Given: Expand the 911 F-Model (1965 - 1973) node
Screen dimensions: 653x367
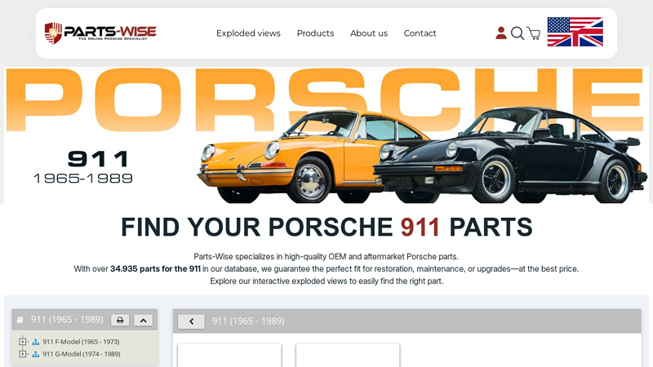Looking at the screenshot, I should tap(23, 342).
